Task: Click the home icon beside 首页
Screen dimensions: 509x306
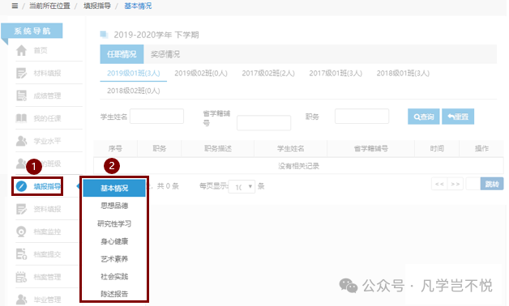Action: click(x=21, y=50)
